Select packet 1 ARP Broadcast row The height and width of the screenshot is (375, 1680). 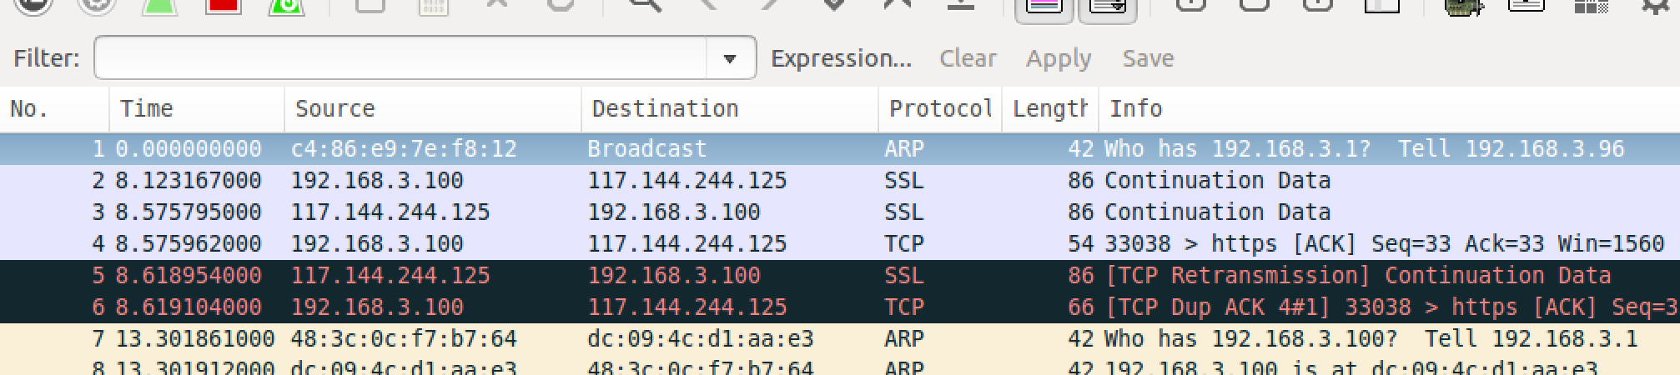[840, 149]
